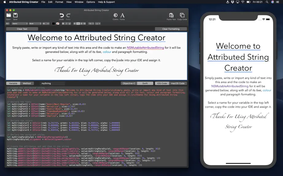Undo the last change
This screenshot has width=283, height=176.
tap(62, 16)
